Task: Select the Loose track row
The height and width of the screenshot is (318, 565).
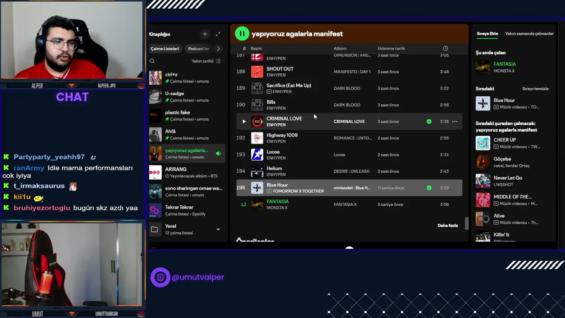Action: 349,155
